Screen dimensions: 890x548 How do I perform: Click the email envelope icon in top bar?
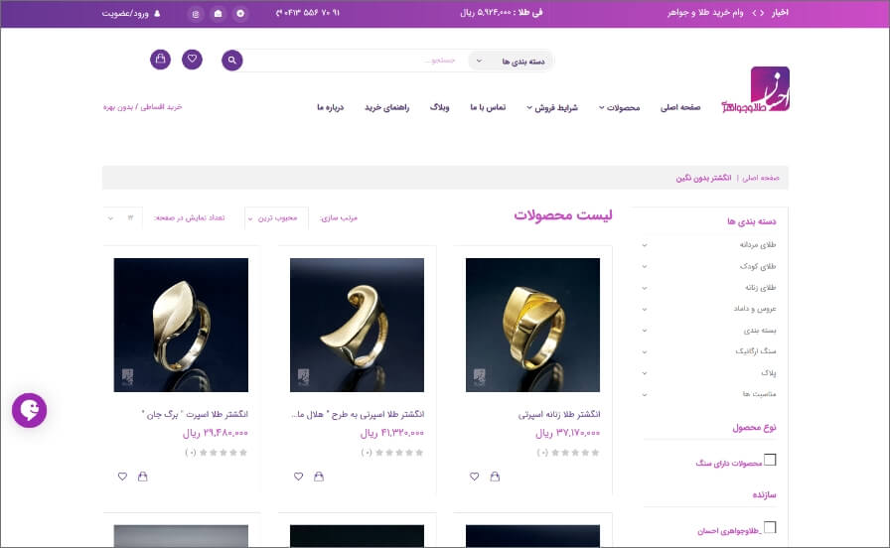coord(218,14)
